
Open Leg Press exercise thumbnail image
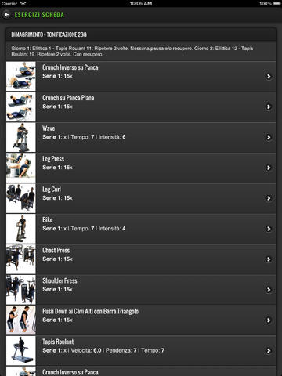(x=21, y=168)
